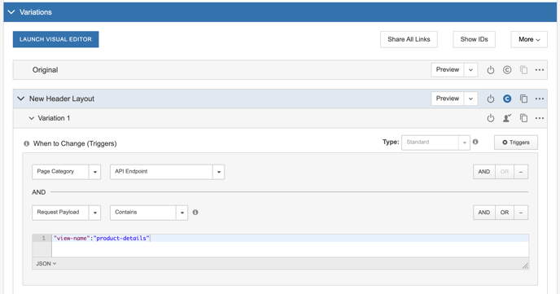Toggle power icon on Original row
The height and width of the screenshot is (294, 560).
click(x=490, y=70)
